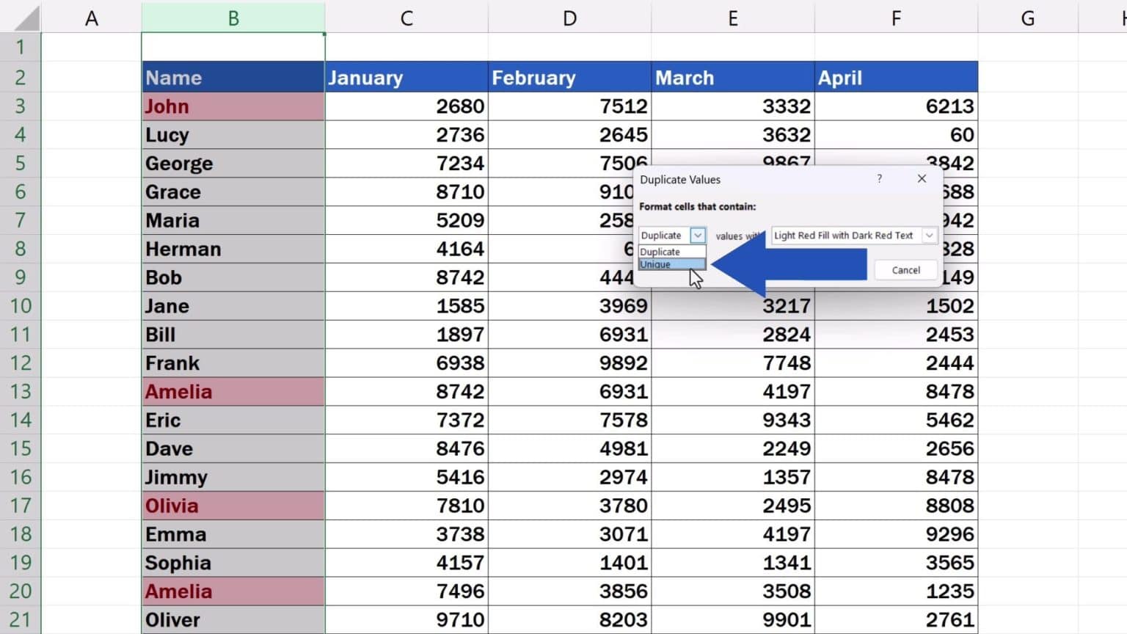Click the Help question mark in Duplicate Values dialog
Viewport: 1127px width, 634px height.
879,178
